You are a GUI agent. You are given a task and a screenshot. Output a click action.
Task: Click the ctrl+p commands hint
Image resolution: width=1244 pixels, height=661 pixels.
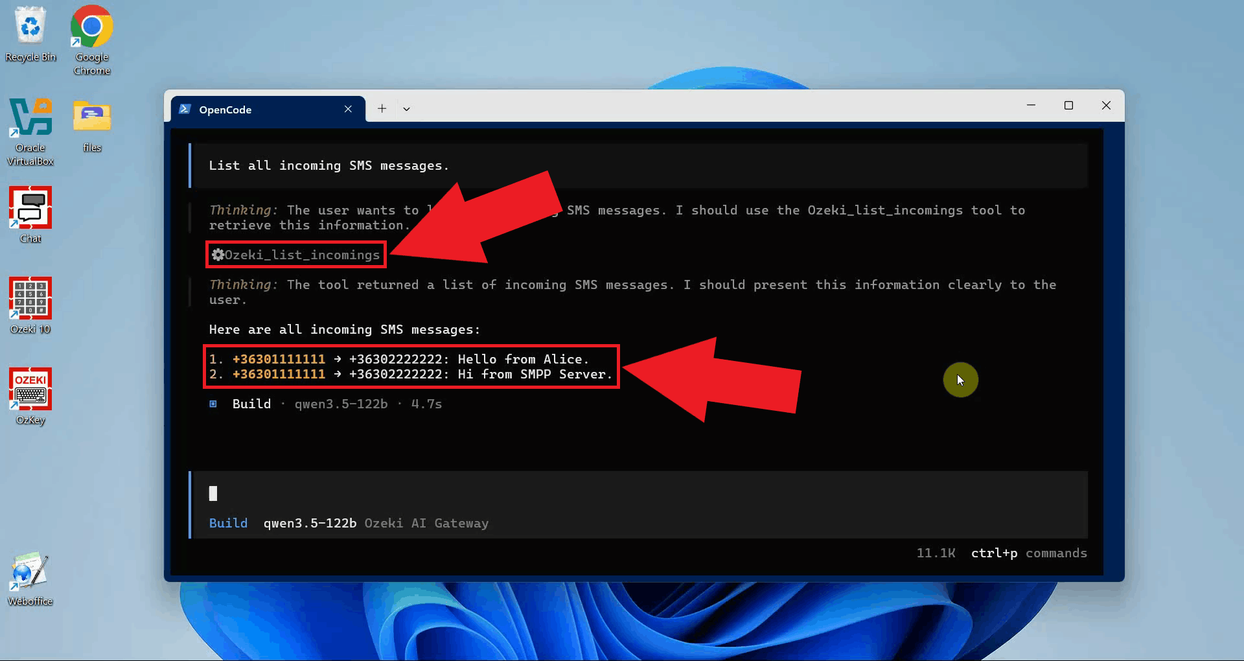1029,553
